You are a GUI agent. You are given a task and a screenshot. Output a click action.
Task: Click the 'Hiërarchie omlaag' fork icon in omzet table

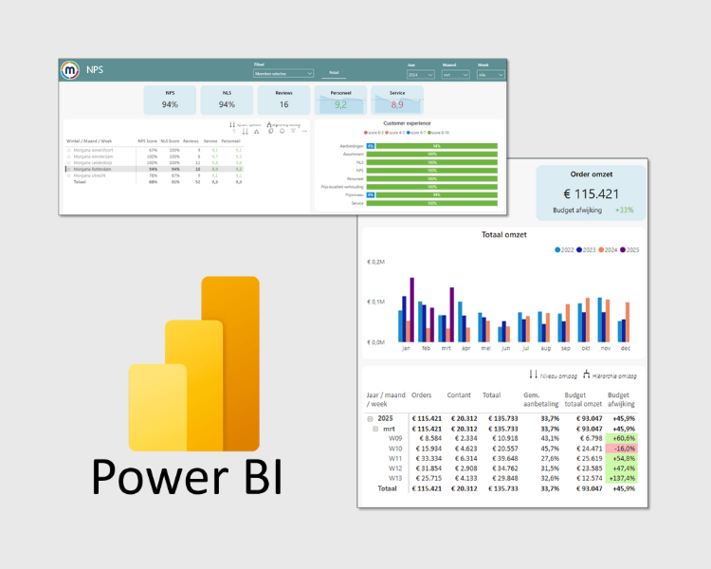[x=586, y=375]
